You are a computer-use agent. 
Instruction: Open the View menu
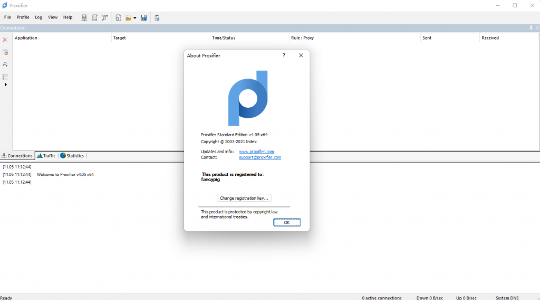pyautogui.click(x=53, y=17)
